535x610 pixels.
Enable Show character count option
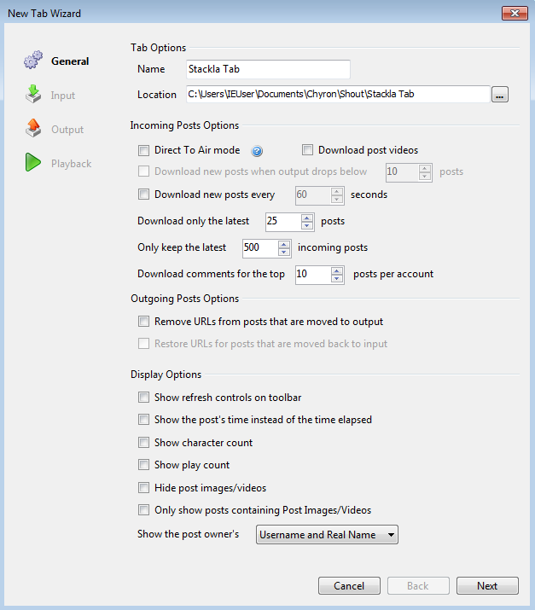click(143, 443)
